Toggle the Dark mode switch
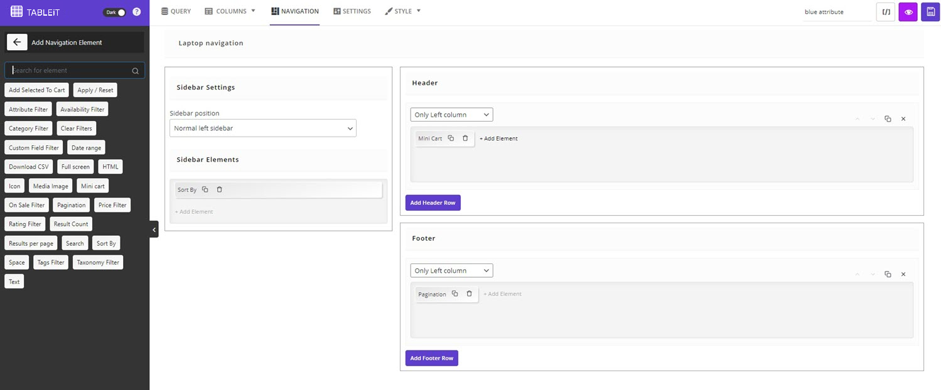The width and height of the screenshot is (941, 390). pyautogui.click(x=114, y=12)
